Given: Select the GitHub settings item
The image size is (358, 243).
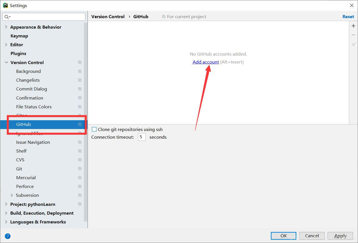Looking at the screenshot, I should (x=24, y=124).
